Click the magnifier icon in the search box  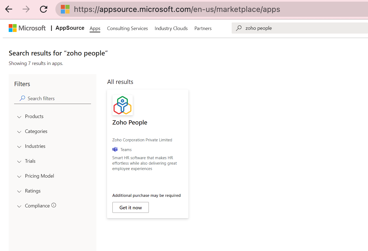click(x=239, y=28)
